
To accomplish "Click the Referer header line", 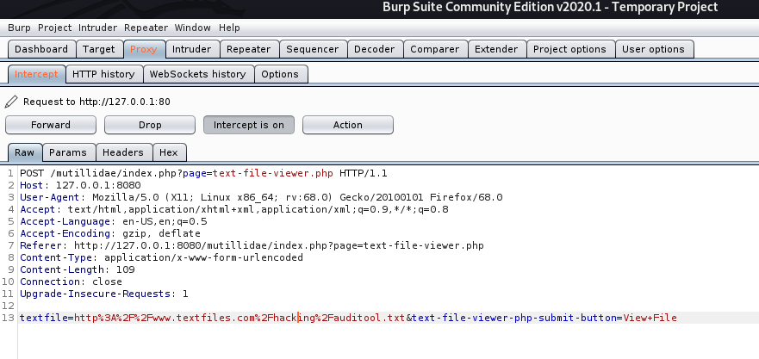I will pos(252,245).
